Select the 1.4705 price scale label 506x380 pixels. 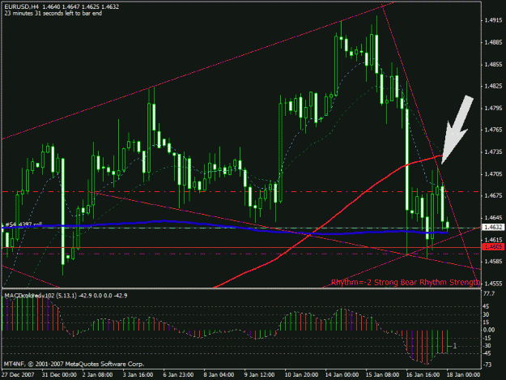(493, 173)
